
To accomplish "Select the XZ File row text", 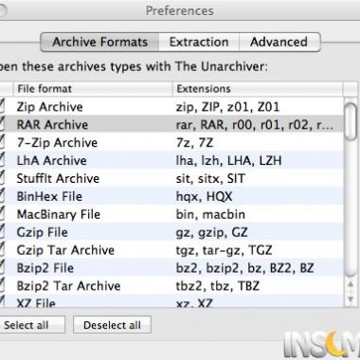I will click(36, 303).
